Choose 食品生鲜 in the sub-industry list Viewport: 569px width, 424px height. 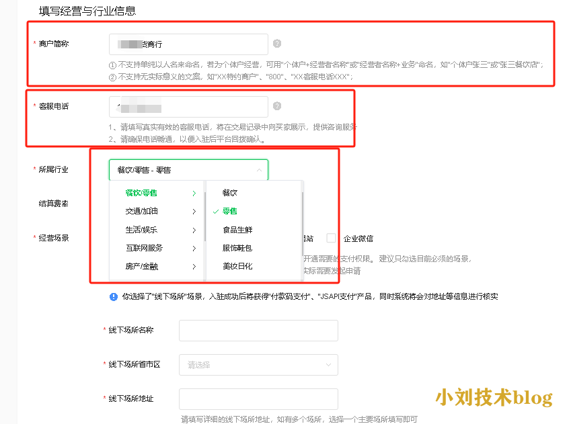tap(237, 230)
